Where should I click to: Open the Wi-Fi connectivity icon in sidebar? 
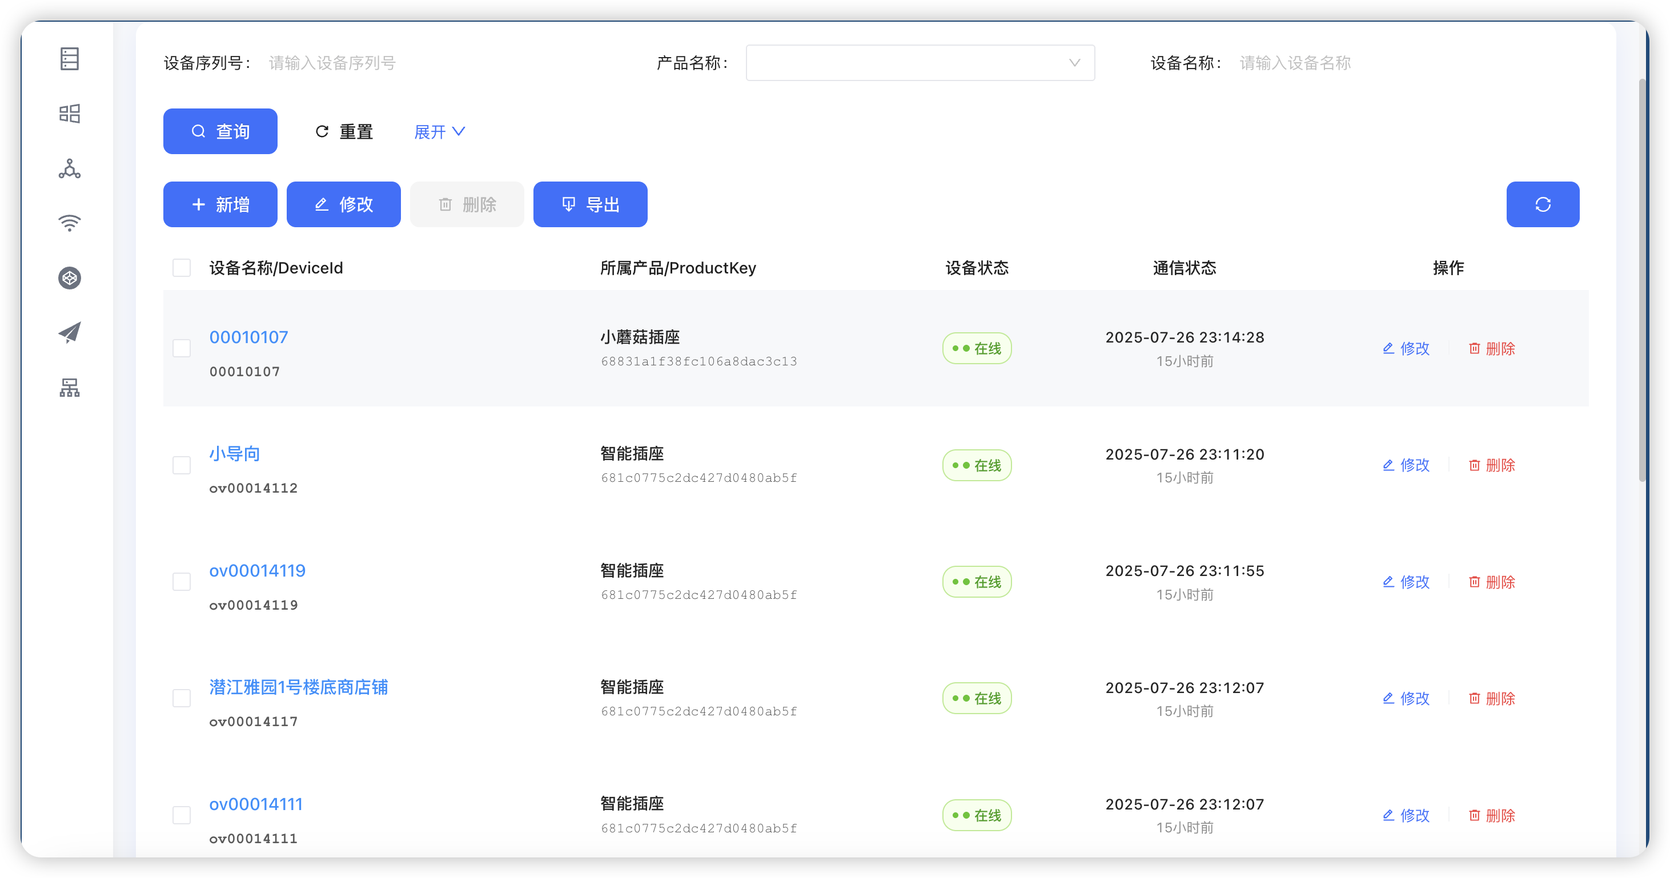[69, 222]
